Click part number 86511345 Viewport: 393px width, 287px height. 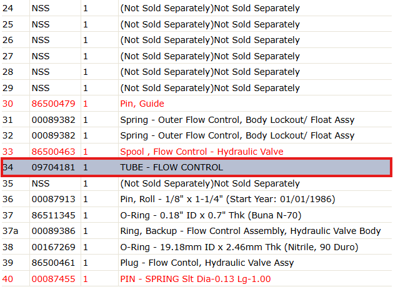point(53,215)
